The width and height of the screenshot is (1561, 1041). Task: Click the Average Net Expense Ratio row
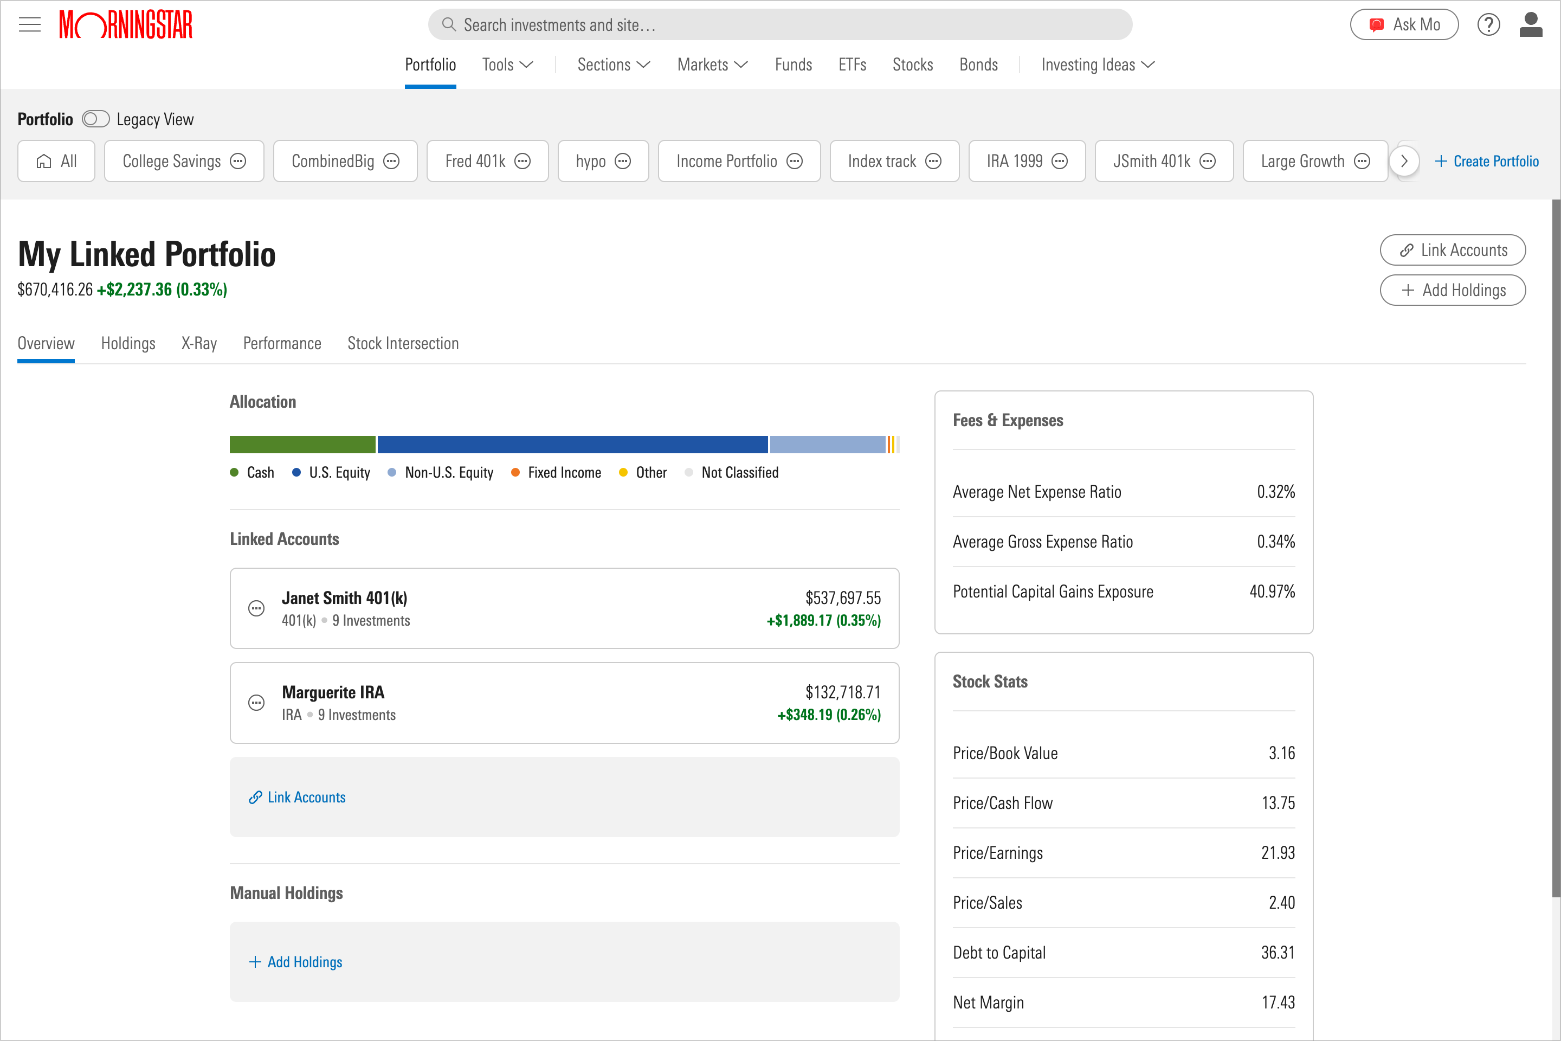1124,492
